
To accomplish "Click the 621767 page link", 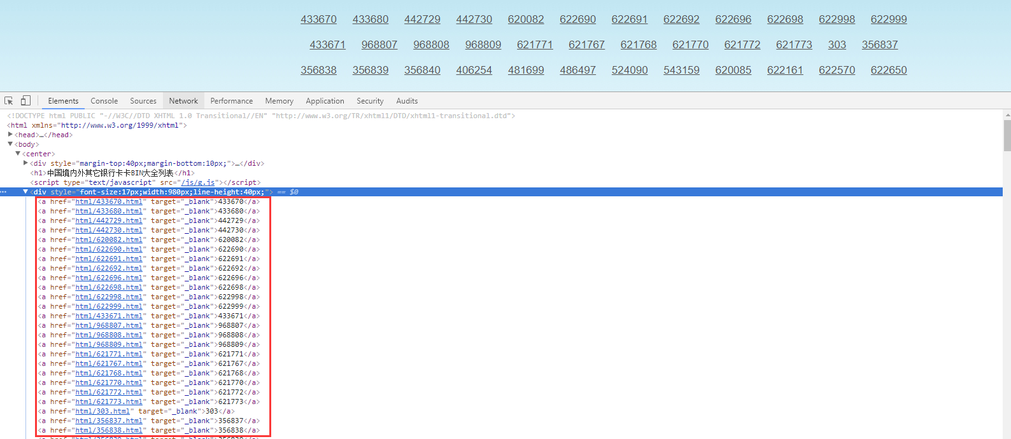I will click(x=587, y=45).
